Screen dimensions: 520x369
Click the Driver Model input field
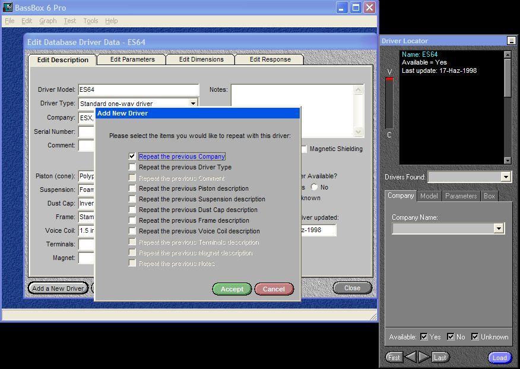138,89
